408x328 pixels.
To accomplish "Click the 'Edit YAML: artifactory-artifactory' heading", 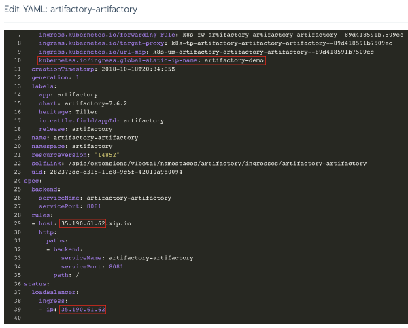I will [x=71, y=10].
